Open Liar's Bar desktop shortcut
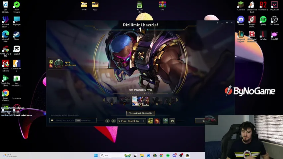 coord(263,35)
